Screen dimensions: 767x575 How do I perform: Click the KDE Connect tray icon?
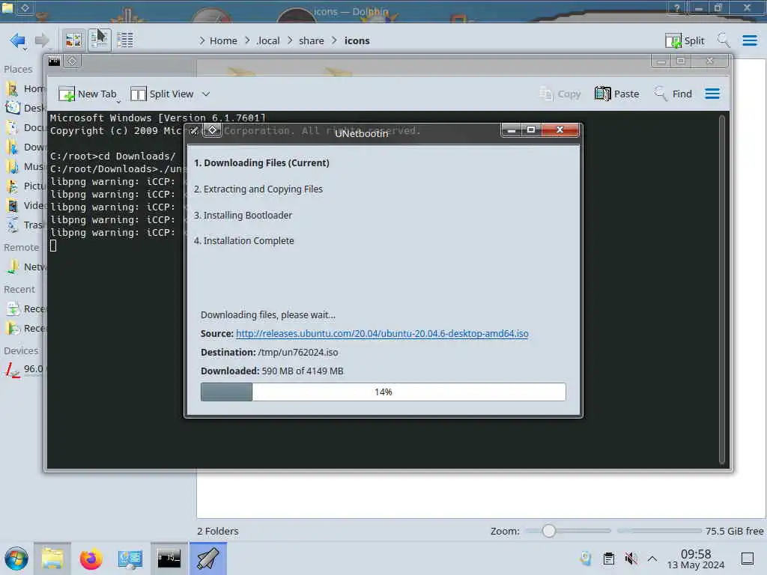coord(586,559)
